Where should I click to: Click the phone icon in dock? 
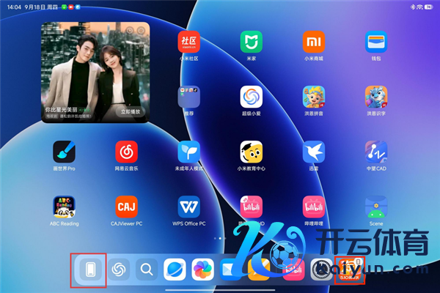pyautogui.click(x=89, y=270)
